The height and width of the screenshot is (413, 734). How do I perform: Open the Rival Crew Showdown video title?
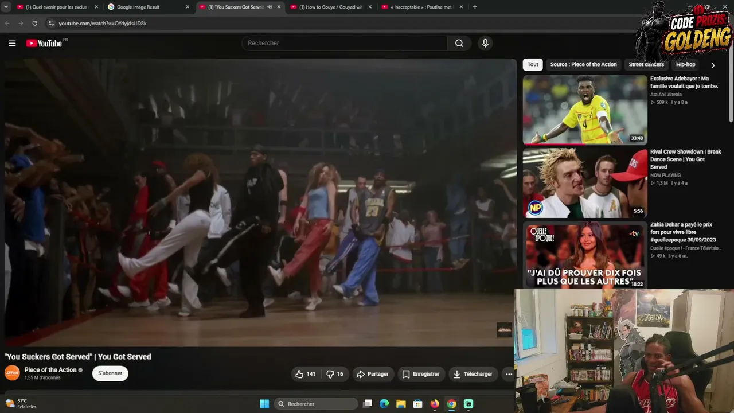[686, 159]
